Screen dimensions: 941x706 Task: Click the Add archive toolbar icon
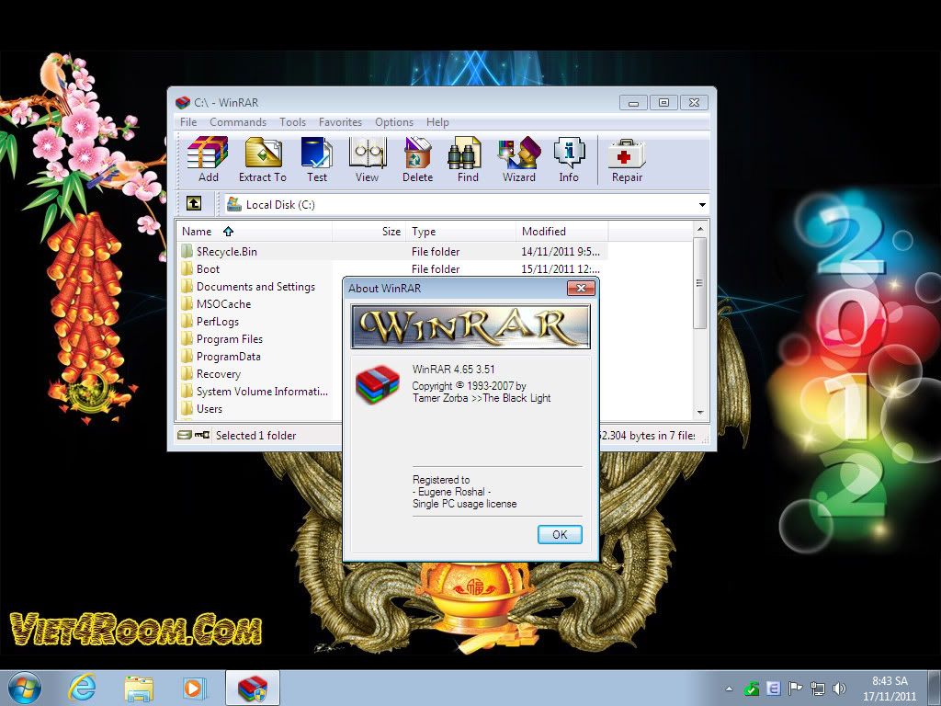pos(208,153)
